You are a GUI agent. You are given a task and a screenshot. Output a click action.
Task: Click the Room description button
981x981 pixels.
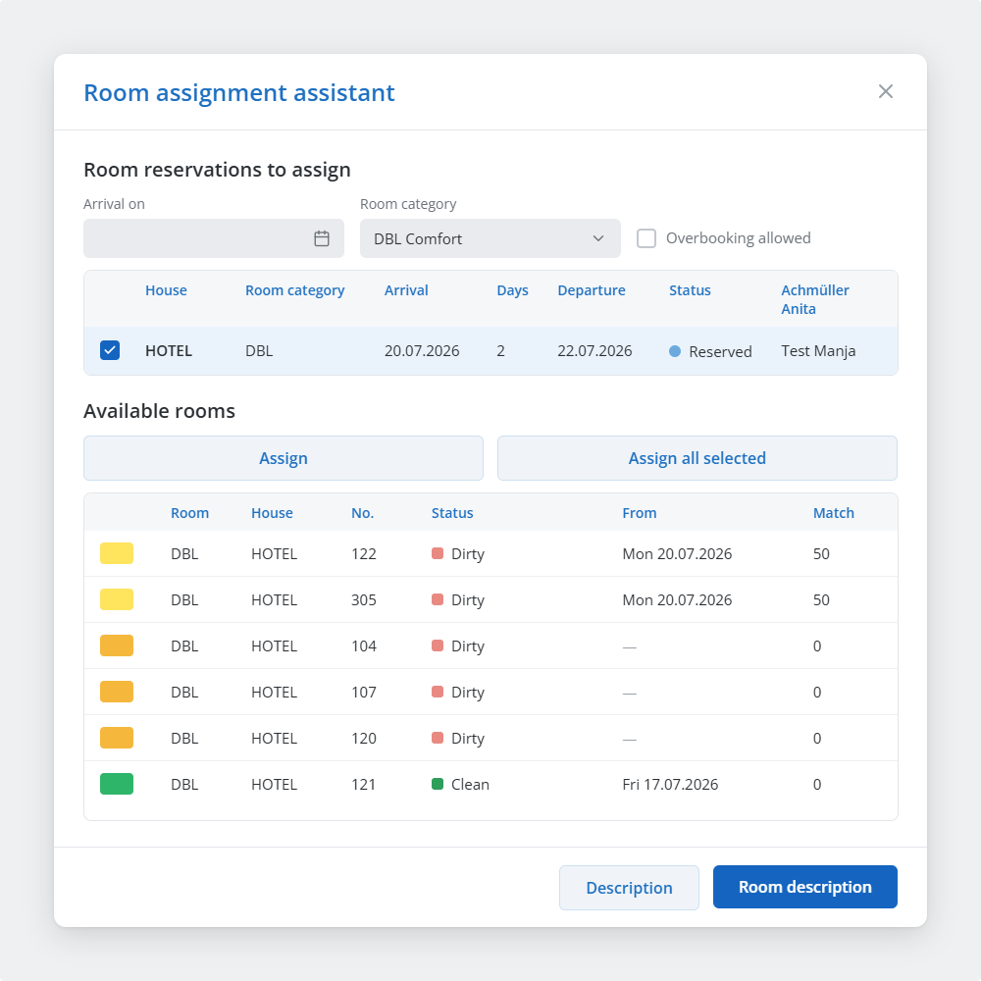click(x=804, y=887)
